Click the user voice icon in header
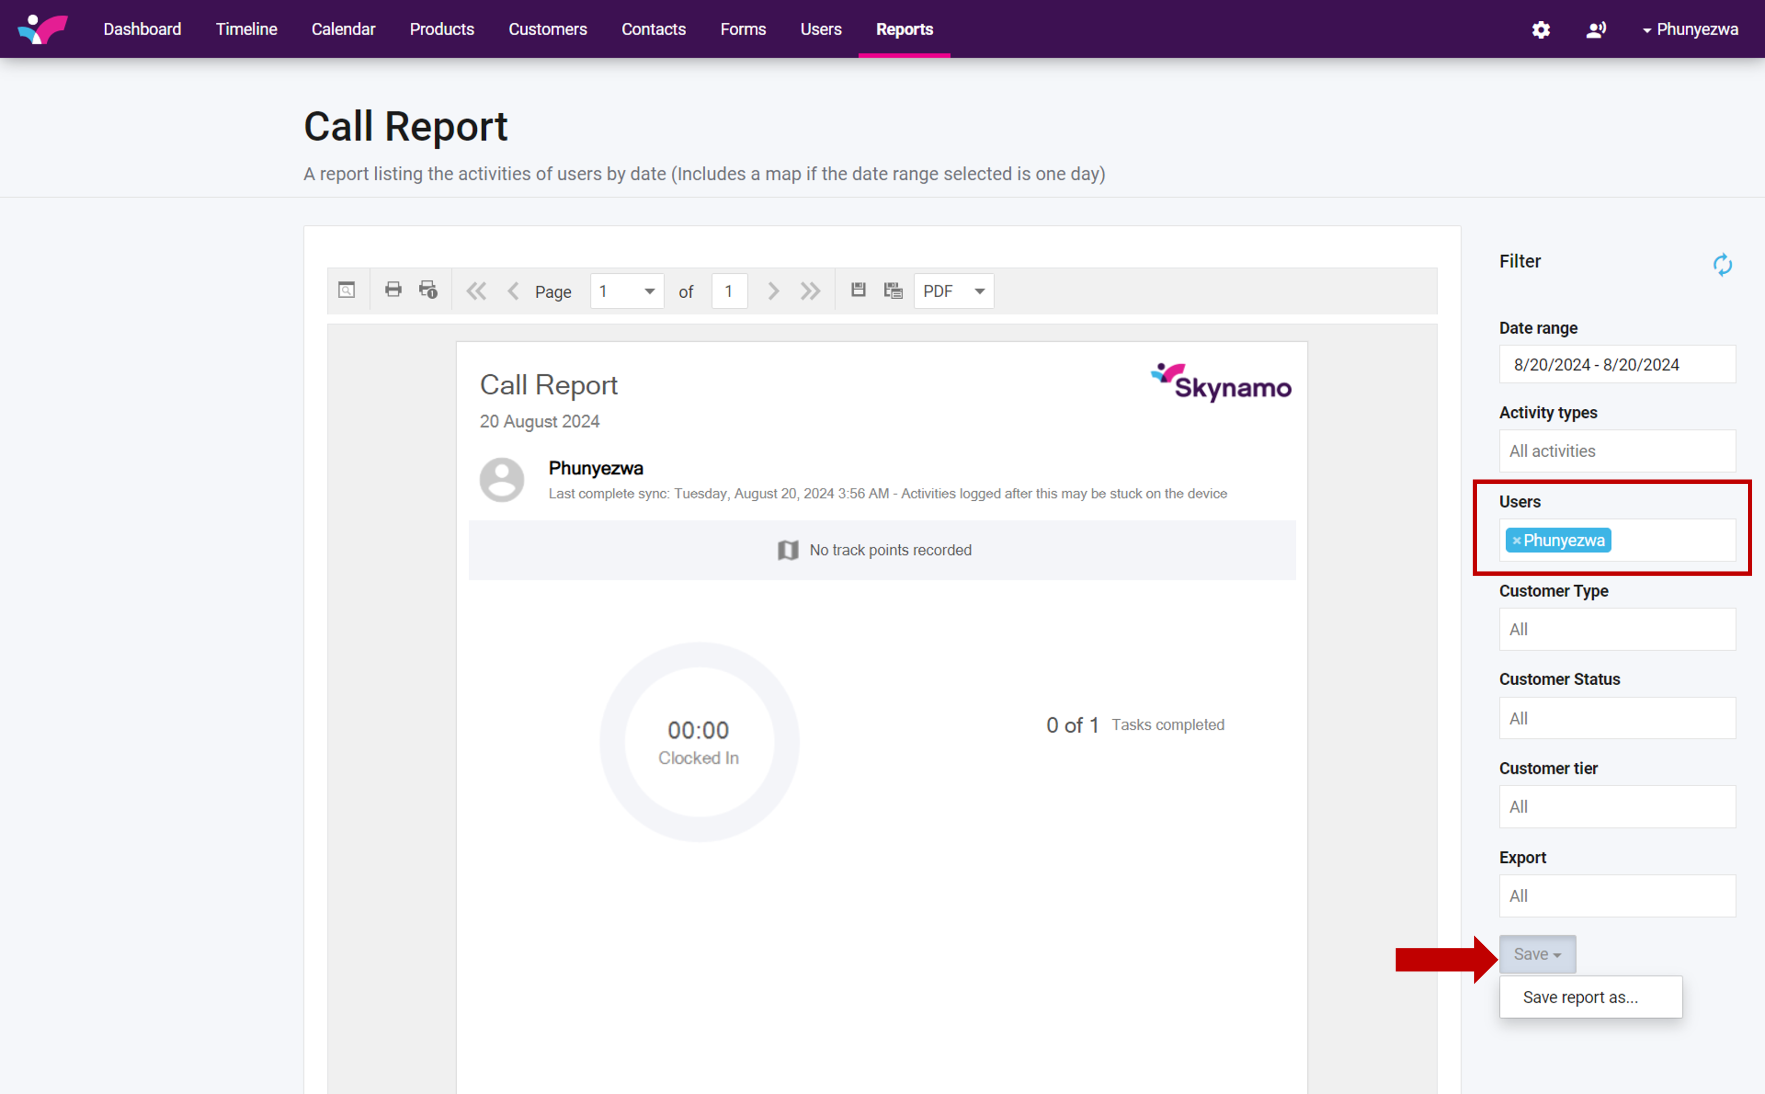 coord(1596,30)
